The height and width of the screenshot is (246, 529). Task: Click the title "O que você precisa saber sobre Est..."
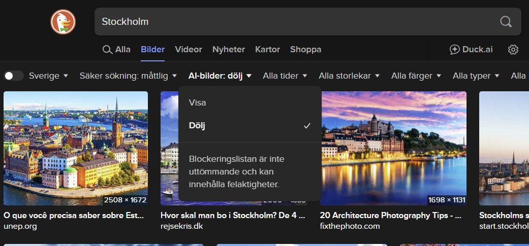pyautogui.click(x=74, y=216)
